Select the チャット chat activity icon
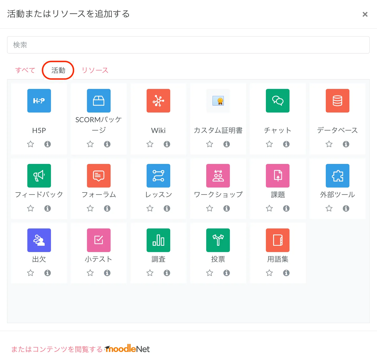The height and width of the screenshot is (363, 377). (x=277, y=101)
